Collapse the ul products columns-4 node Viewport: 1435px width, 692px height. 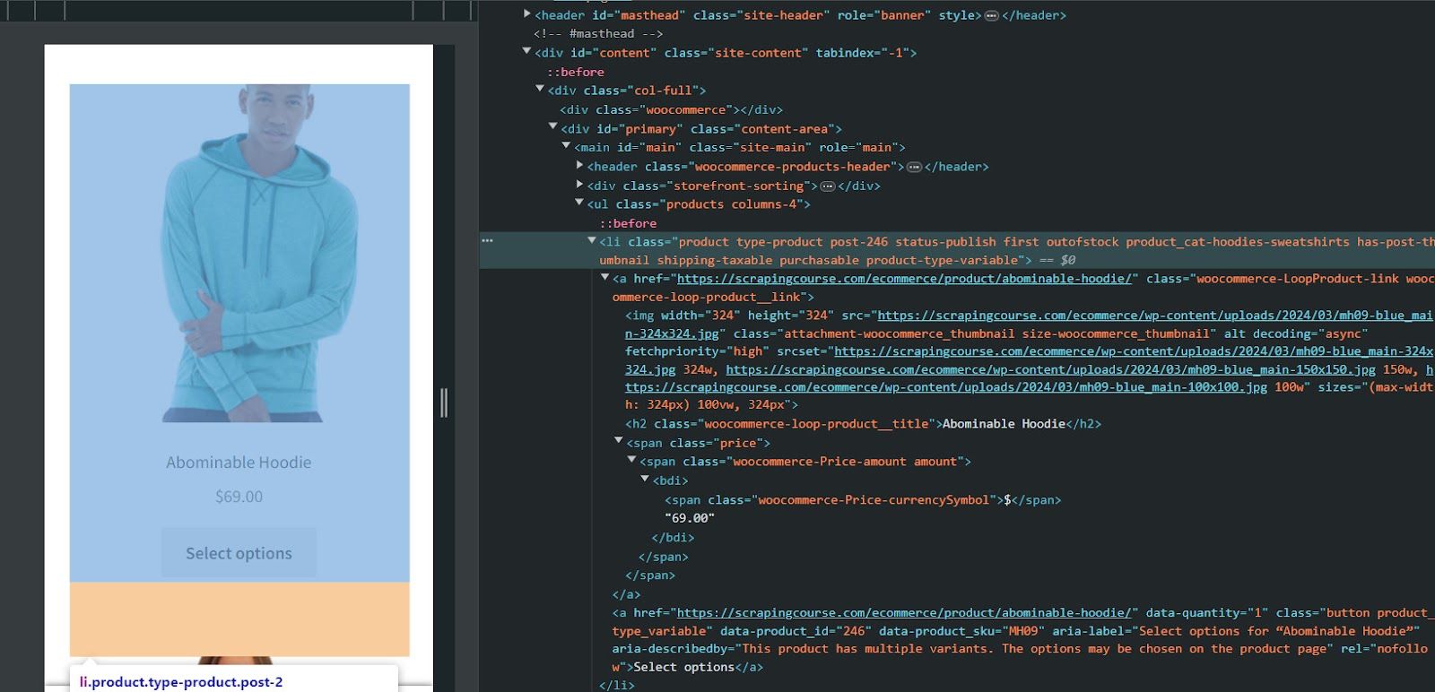pyautogui.click(x=579, y=203)
